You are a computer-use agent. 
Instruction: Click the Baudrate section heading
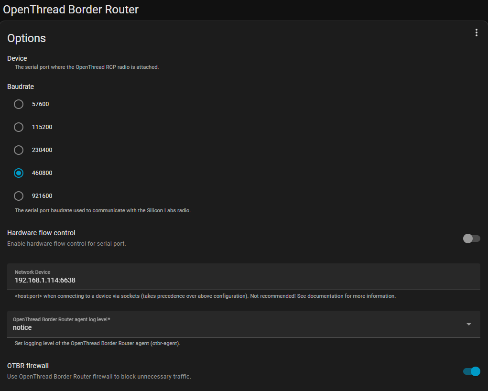tap(21, 87)
